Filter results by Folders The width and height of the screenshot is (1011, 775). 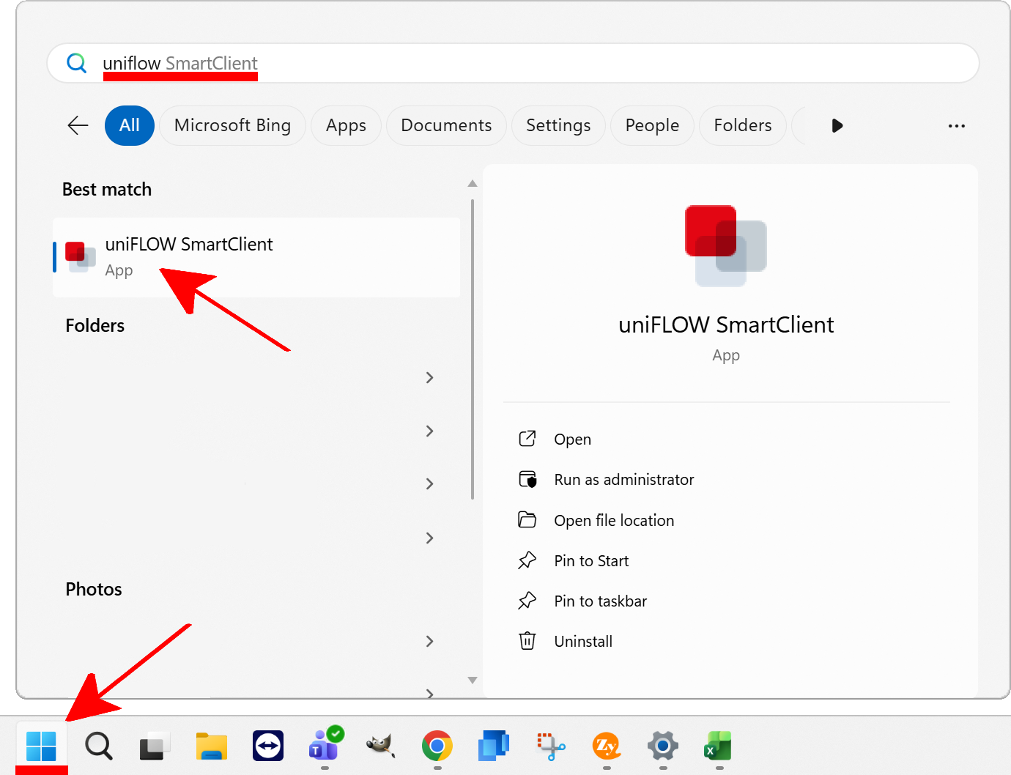coord(743,125)
